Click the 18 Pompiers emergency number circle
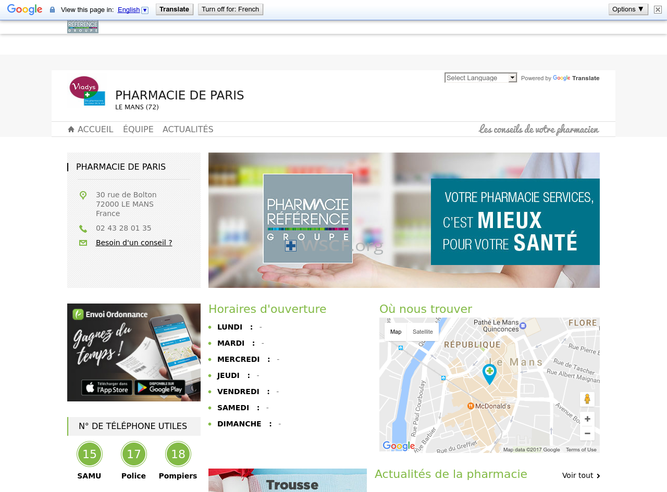Viewport: 667px width, 492px height. (x=178, y=454)
